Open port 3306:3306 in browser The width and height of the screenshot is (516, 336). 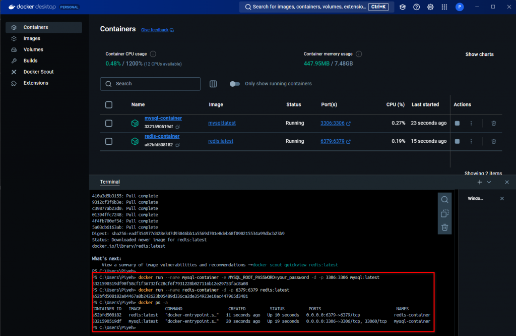pyautogui.click(x=335, y=123)
